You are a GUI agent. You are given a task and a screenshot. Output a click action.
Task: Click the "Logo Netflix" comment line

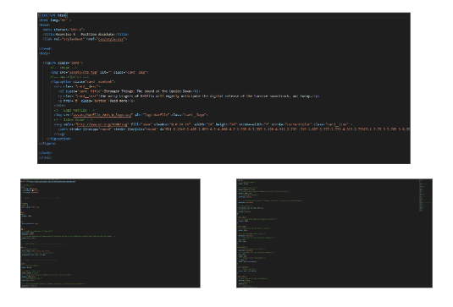pyautogui.click(x=74, y=110)
